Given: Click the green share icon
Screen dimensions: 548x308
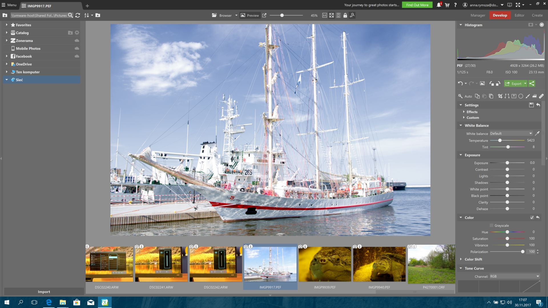Looking at the screenshot, I should click(x=532, y=84).
